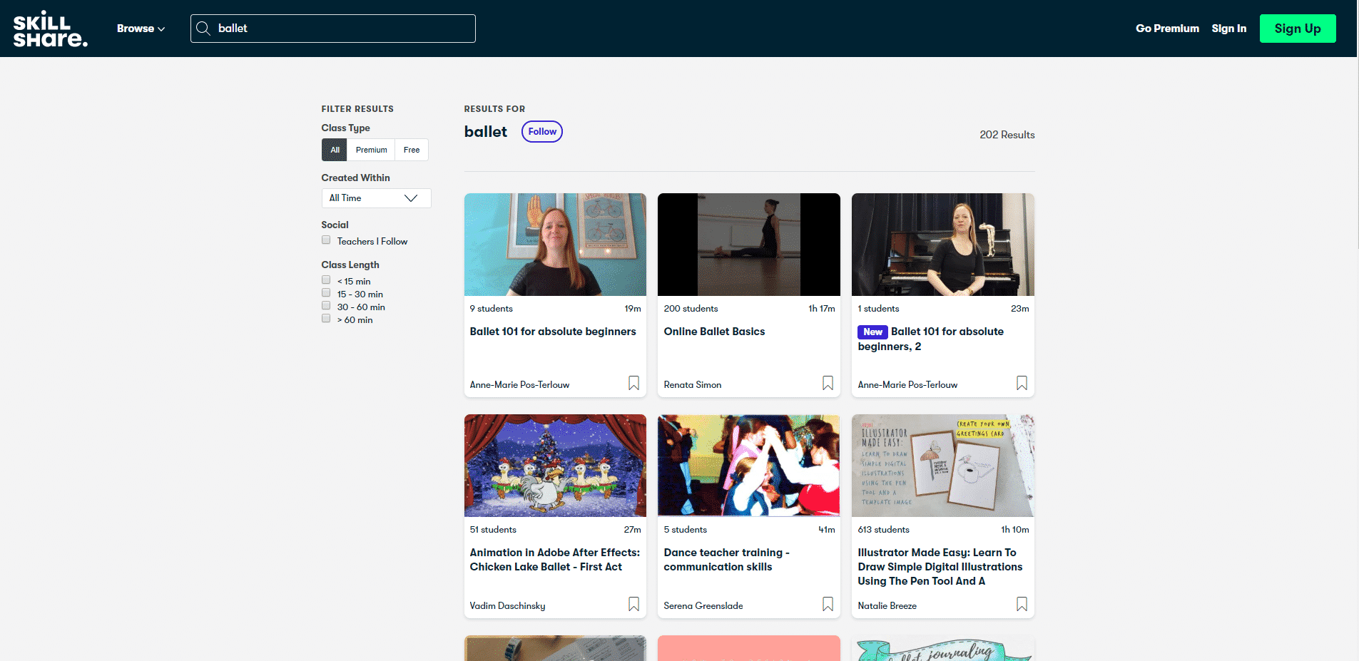Save the Illustrator Made Easy class
The width and height of the screenshot is (1359, 661).
1022,605
